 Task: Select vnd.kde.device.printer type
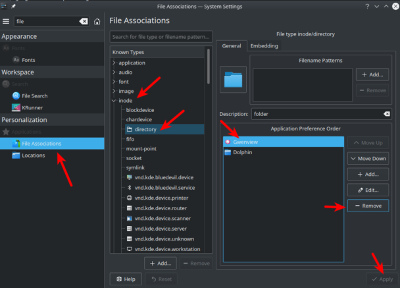click(161, 198)
